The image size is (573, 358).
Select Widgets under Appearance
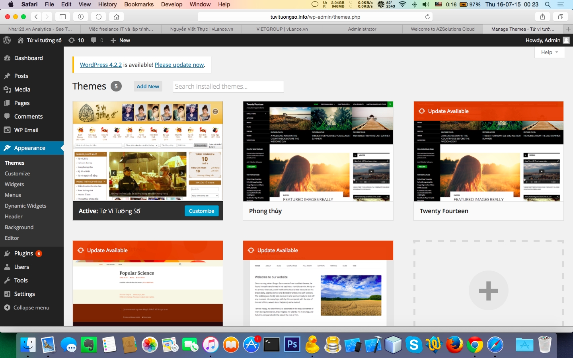(14, 184)
